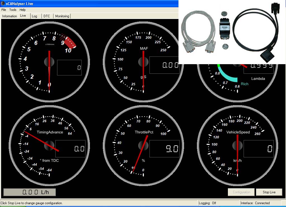Go to the Log tab
The width and height of the screenshot is (286, 207).
(34, 16)
